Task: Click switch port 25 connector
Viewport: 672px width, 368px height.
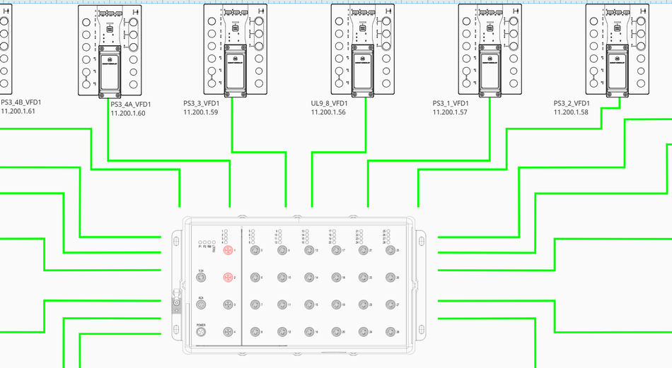Action: pos(390,251)
